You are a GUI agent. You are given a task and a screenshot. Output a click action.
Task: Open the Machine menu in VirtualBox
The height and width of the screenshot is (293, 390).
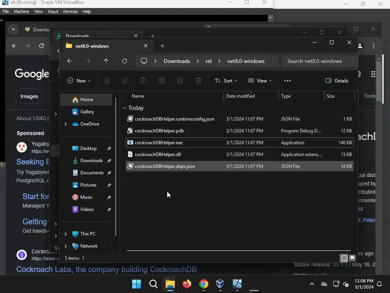click(21, 11)
